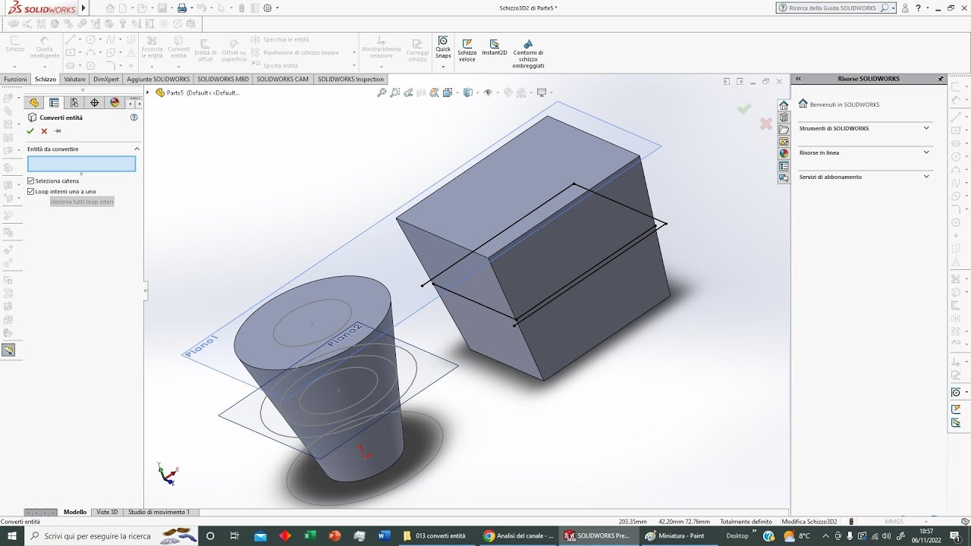
Task: Open Microsoft Word from the taskbar
Action: coord(384,536)
